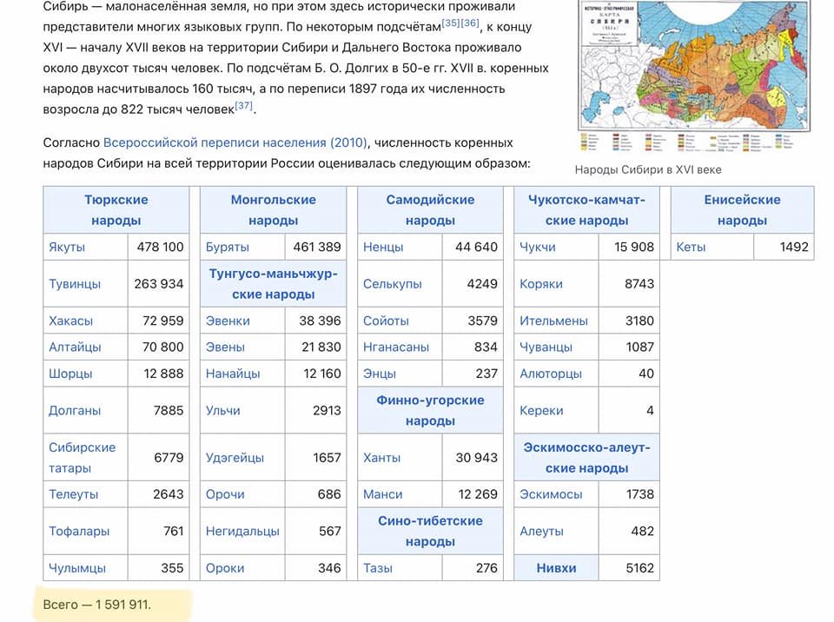
Task: Click the Алеуты link
Action: pos(541,531)
